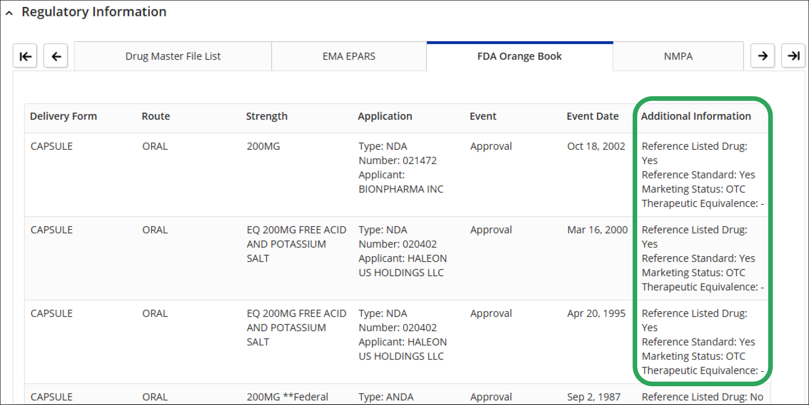Click Reference Standard: Yes in Mar 16, 2000 row
Image resolution: width=809 pixels, height=405 pixels.
click(698, 258)
